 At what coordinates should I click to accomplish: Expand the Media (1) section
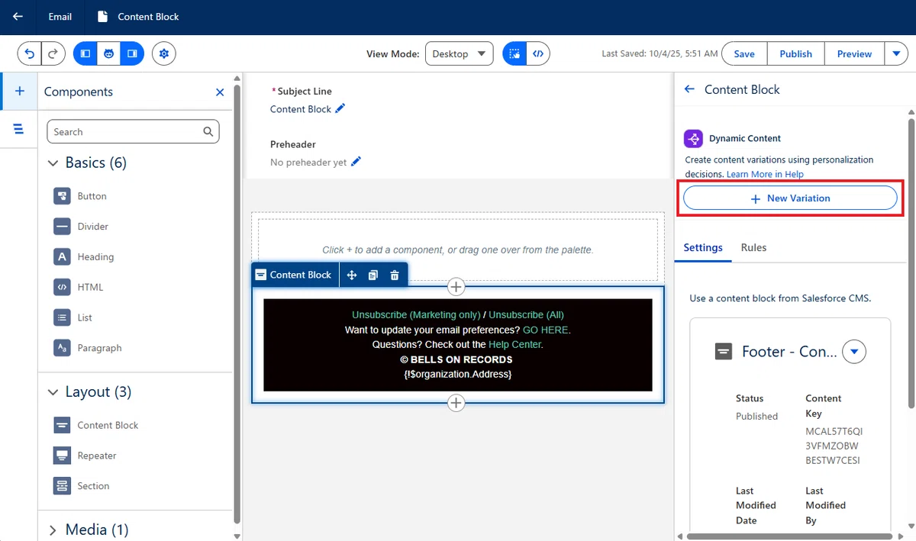(53, 530)
